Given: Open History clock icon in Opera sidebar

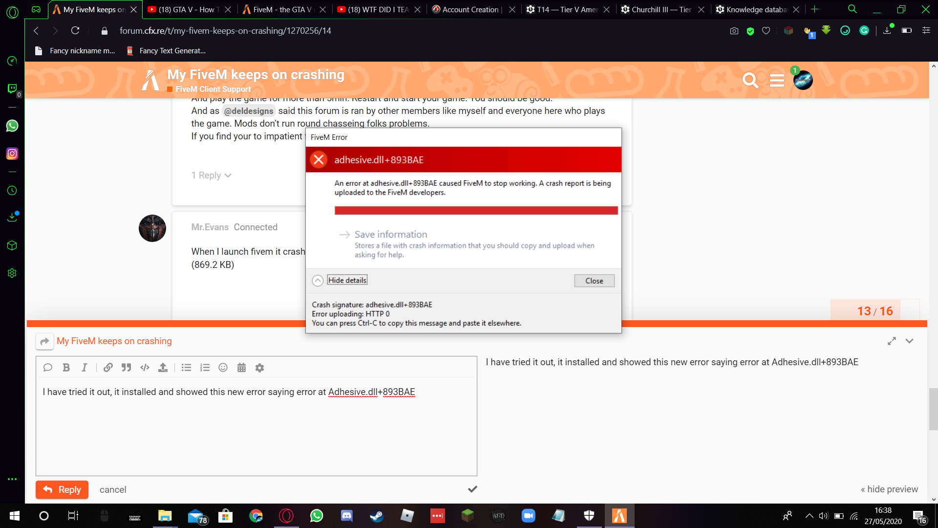Looking at the screenshot, I should (x=12, y=191).
